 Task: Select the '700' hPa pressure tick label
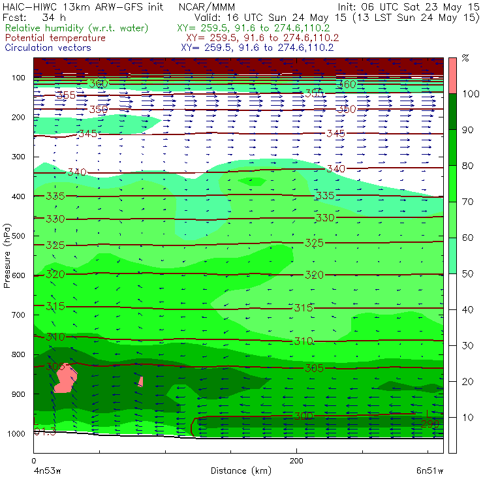[18, 315]
